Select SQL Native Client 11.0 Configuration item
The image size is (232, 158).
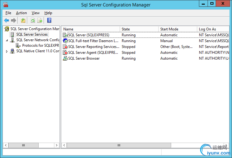(x=38, y=51)
